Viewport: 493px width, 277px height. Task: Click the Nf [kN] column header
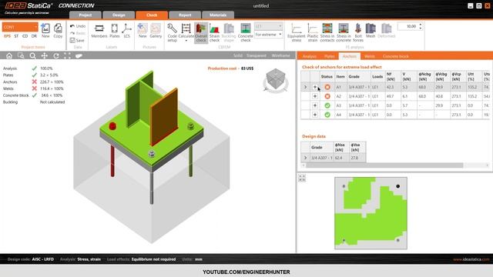point(392,77)
